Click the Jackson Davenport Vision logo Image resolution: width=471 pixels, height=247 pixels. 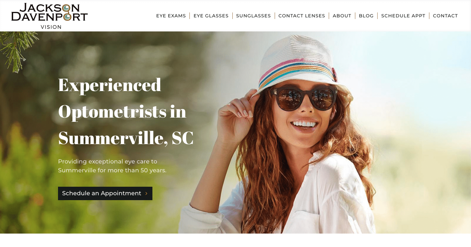pyautogui.click(x=49, y=16)
